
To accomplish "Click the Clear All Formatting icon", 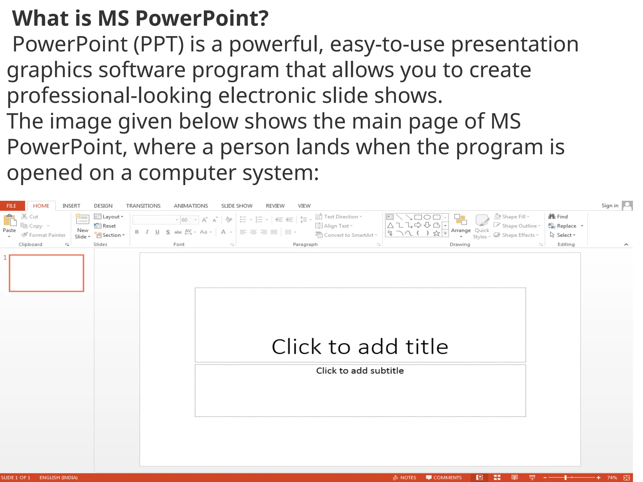I will click(229, 220).
